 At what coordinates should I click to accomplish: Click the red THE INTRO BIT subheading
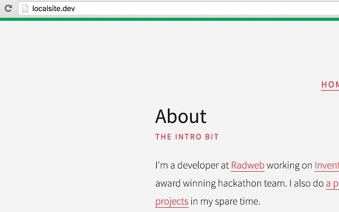coord(187,137)
